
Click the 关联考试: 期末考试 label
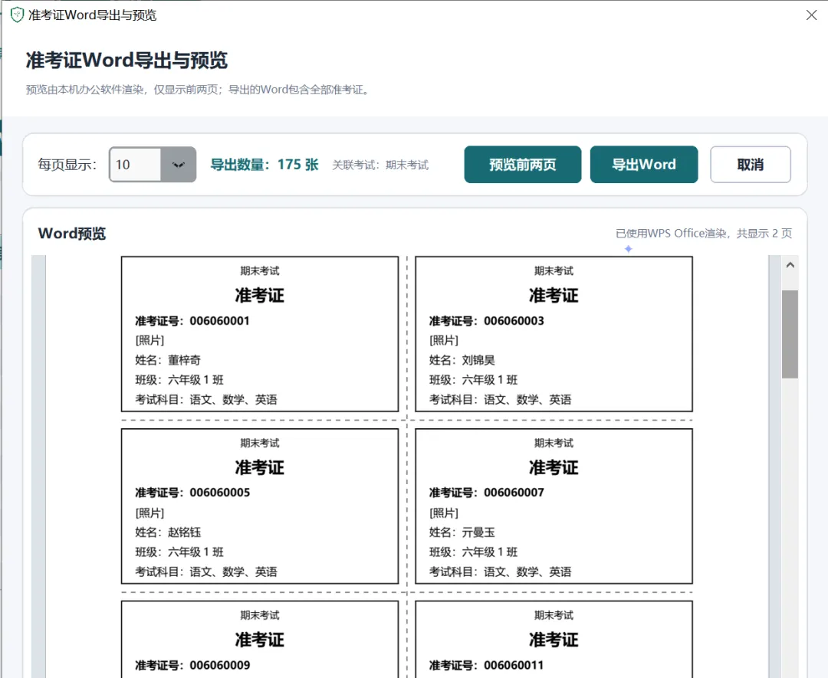click(x=380, y=165)
